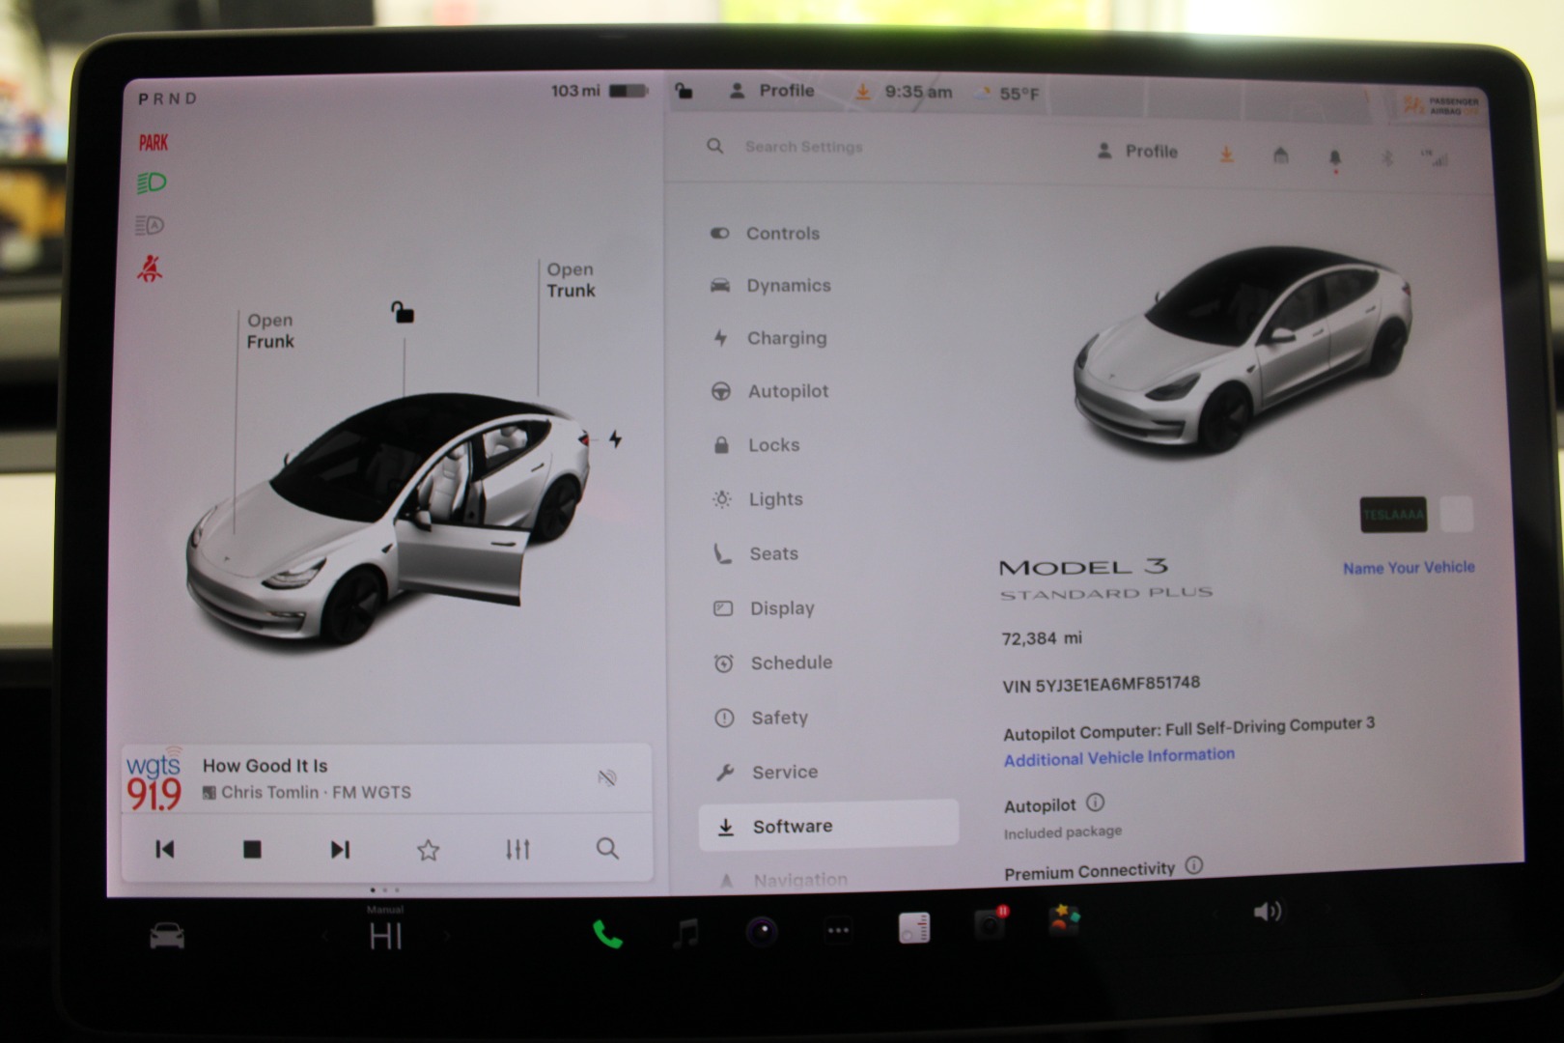Tap the weather icon showing 55°F
This screenshot has height=1043, width=1564.
tap(983, 94)
